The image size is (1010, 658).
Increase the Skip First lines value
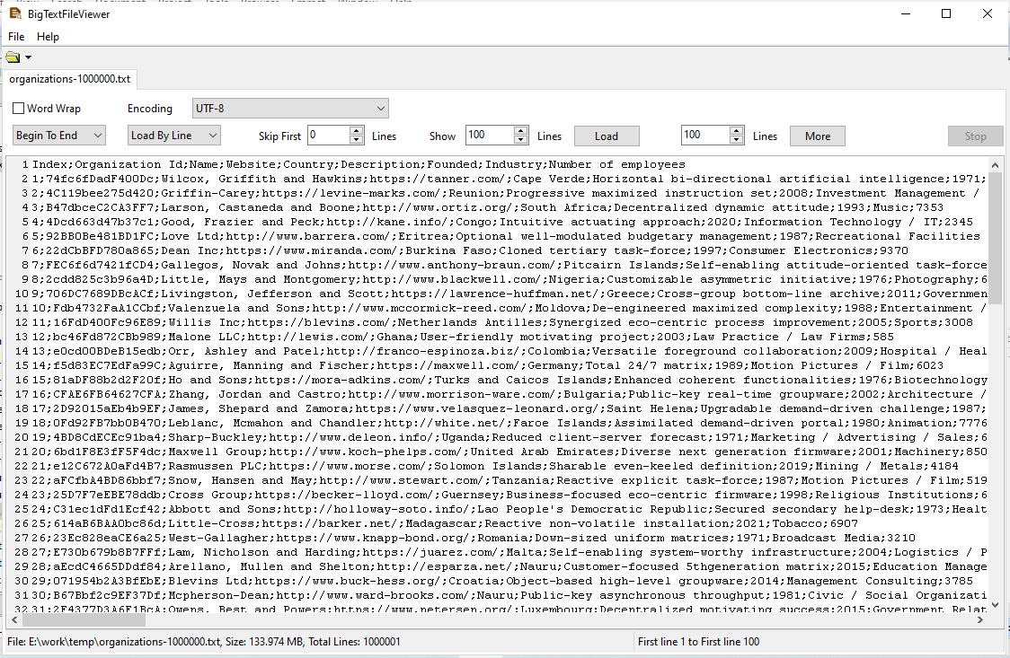coord(356,131)
